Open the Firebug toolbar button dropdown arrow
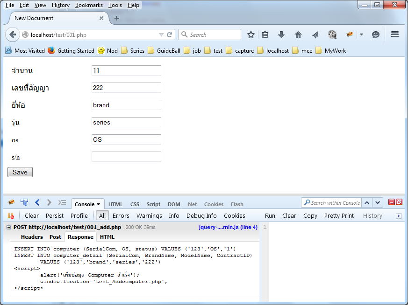408x305 pixels. pyautogui.click(x=361, y=35)
